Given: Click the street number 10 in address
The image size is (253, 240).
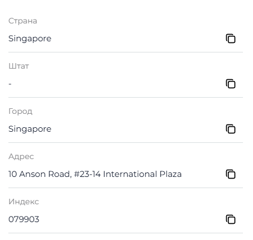Looking at the screenshot, I should pyautogui.click(x=13, y=174).
